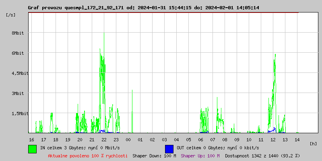Click the blue OUT legend swatch
The image size is (322, 161).
coord(169,149)
